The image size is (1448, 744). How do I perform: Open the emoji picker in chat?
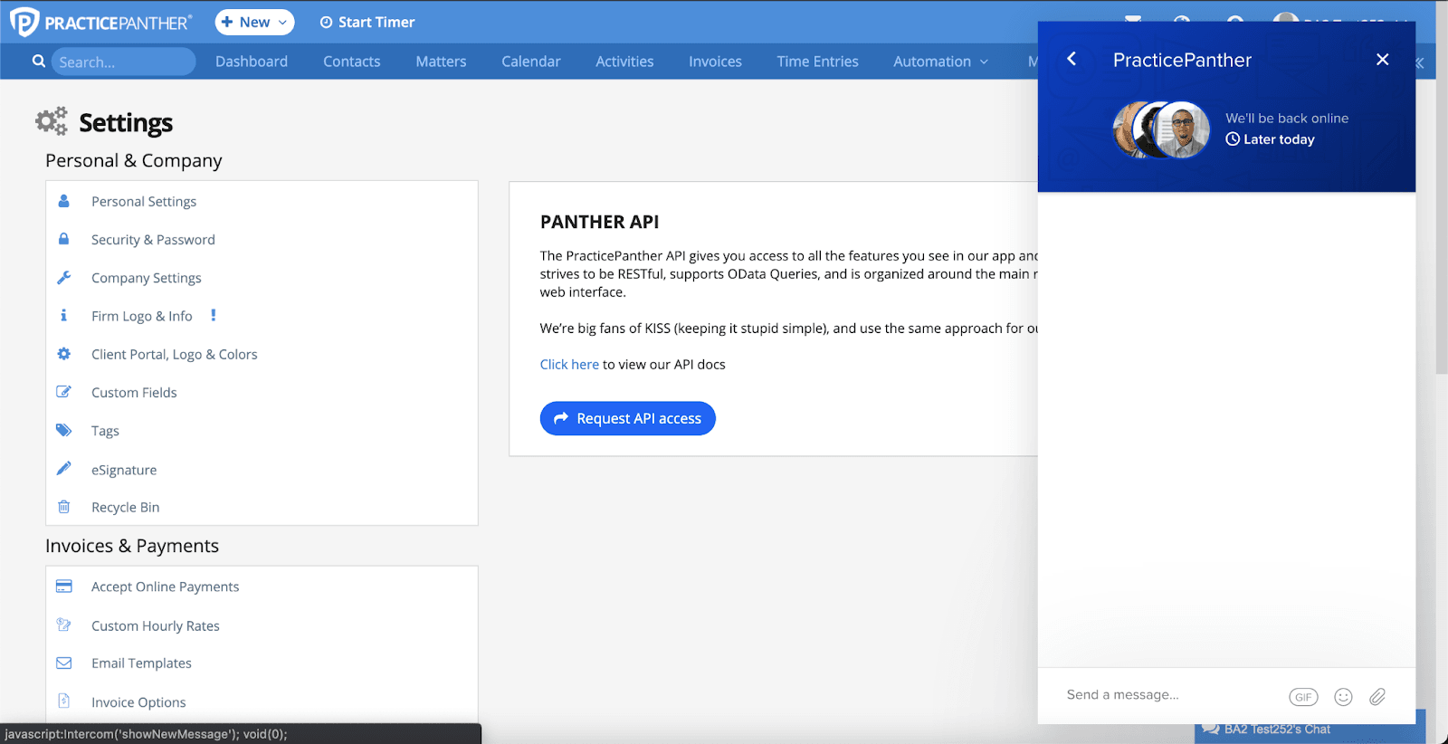click(x=1343, y=696)
